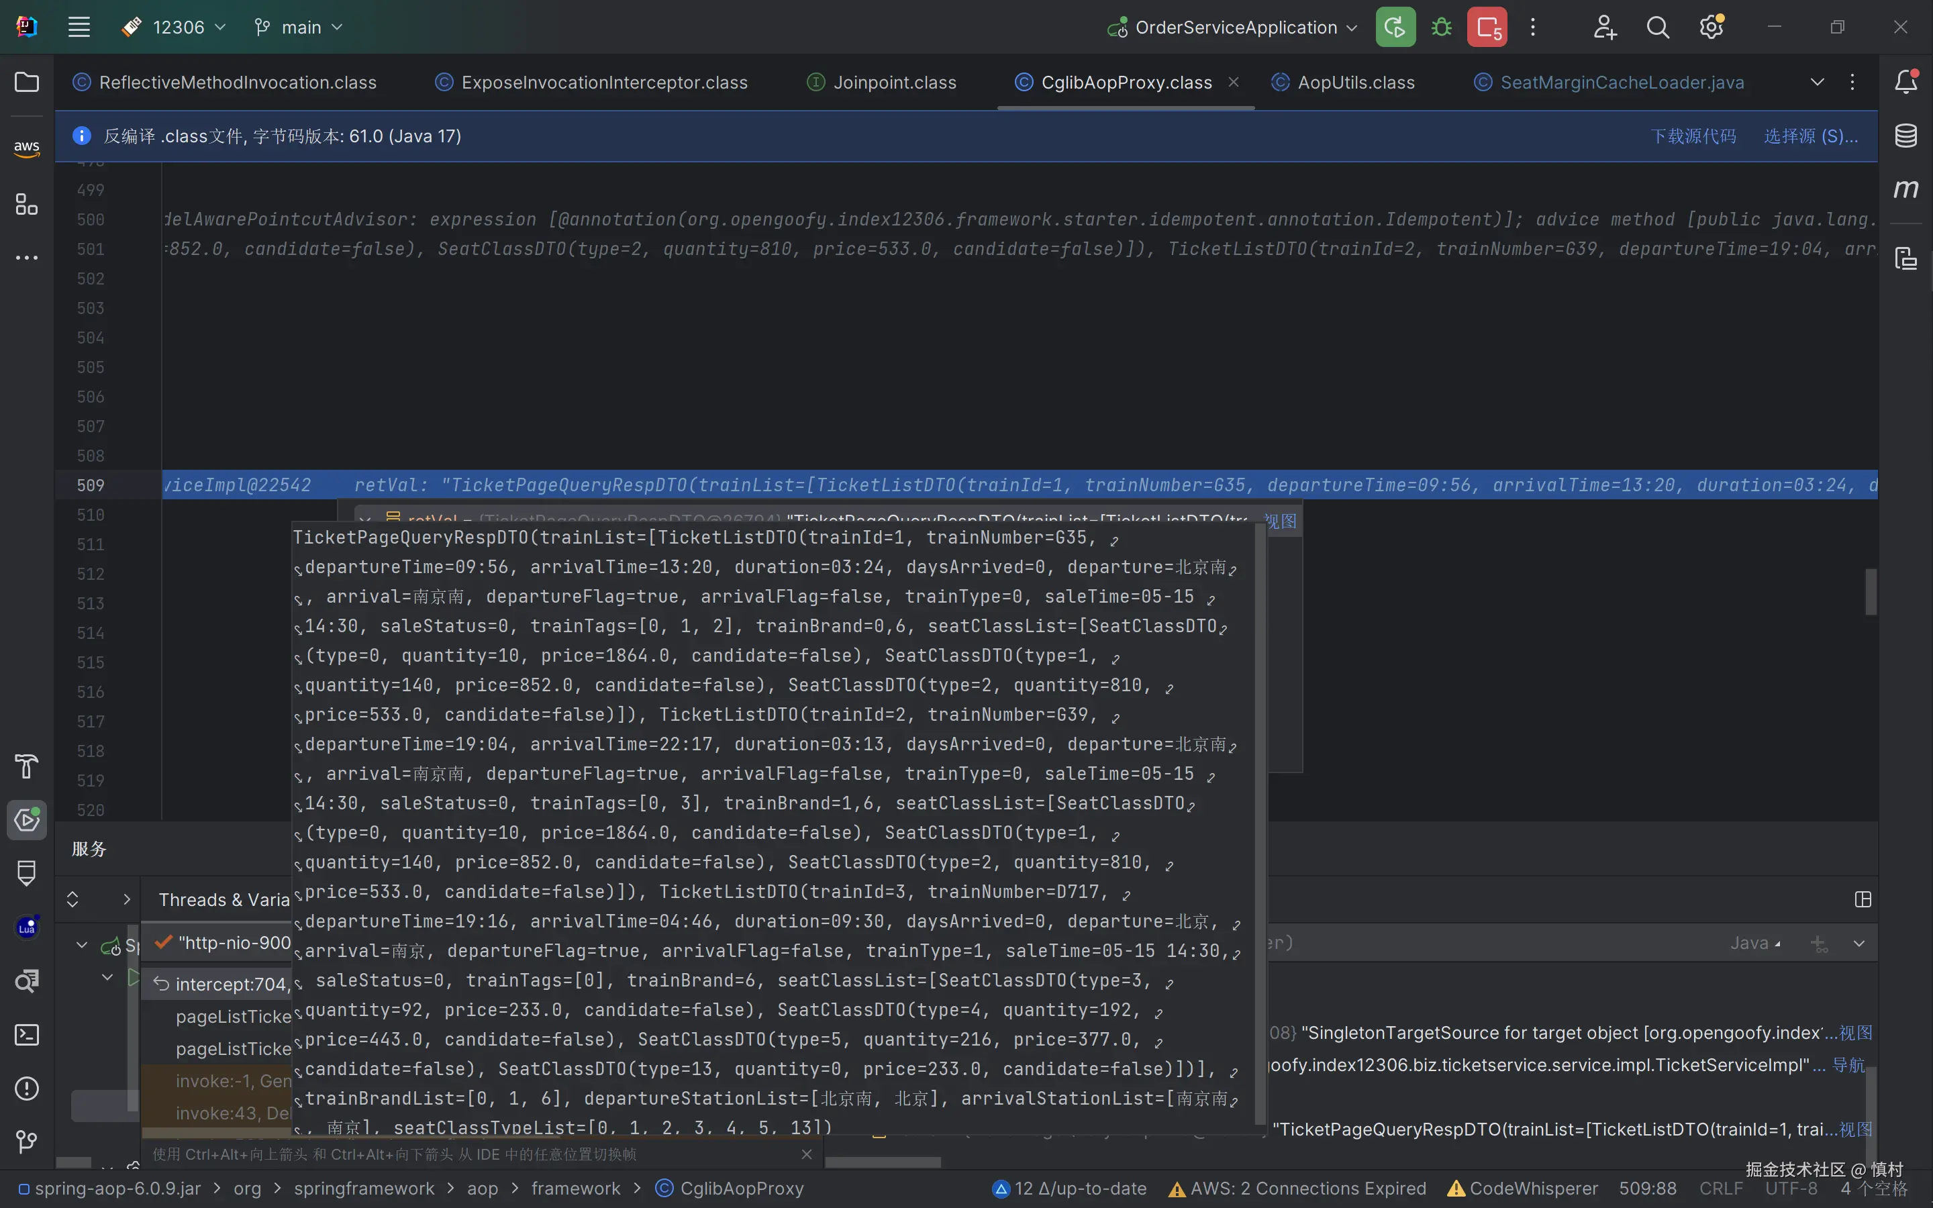
Task: Switch to the AopUtils.class tab
Action: click(1356, 83)
